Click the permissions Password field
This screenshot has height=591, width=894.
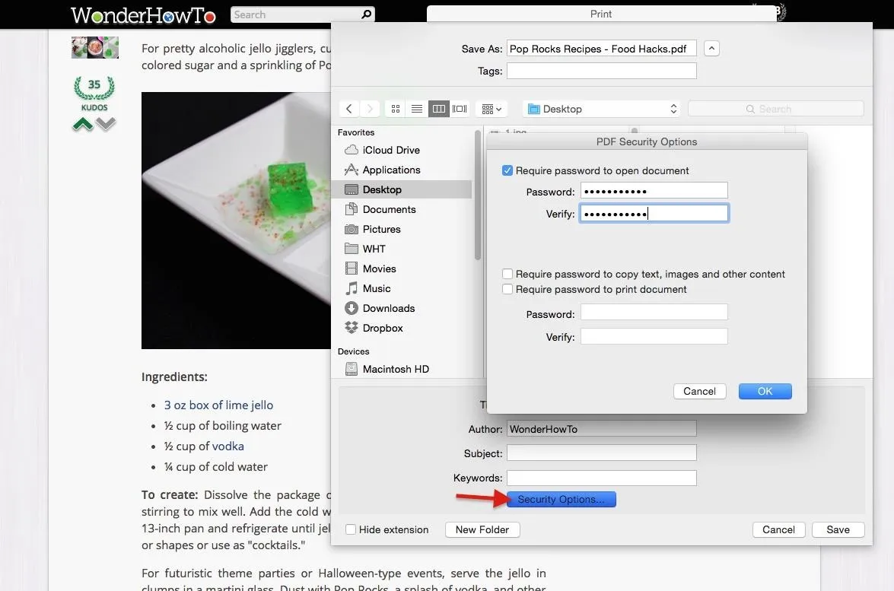pyautogui.click(x=654, y=313)
